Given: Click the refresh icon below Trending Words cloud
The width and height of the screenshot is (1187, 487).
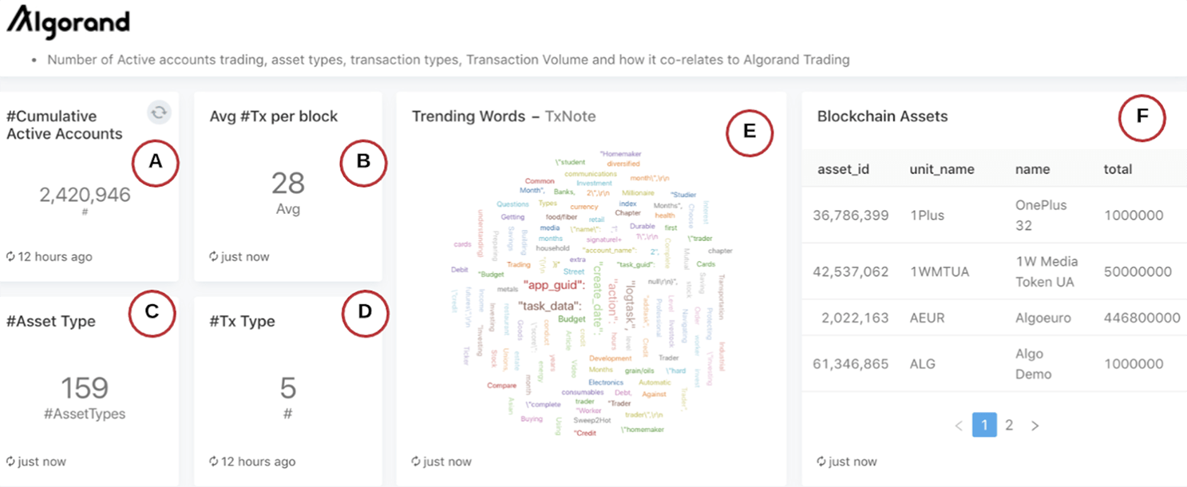Looking at the screenshot, I should (415, 461).
